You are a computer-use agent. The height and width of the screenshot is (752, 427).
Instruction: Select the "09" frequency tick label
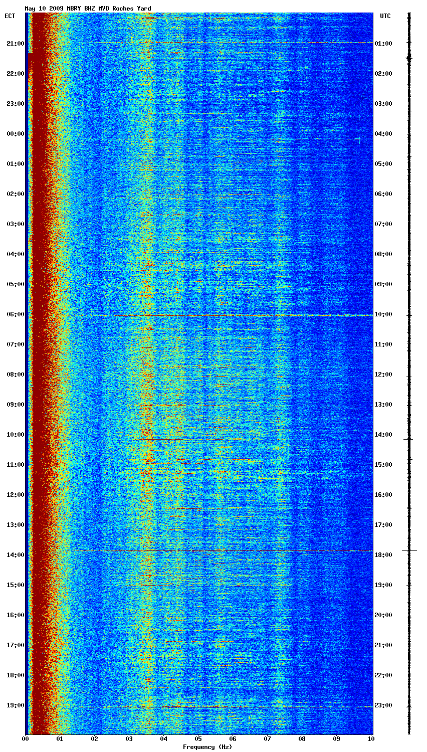(337, 739)
